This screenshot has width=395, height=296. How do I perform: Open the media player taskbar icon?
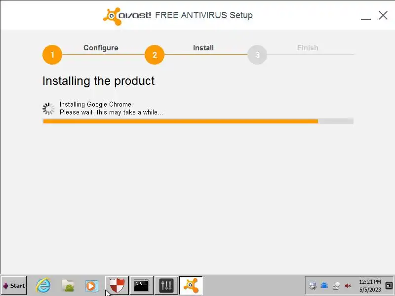92,286
